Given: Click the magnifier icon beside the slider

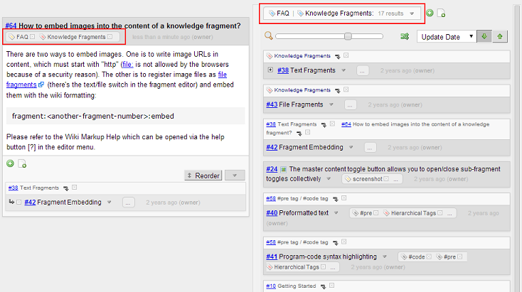Looking at the screenshot, I should (268, 36).
